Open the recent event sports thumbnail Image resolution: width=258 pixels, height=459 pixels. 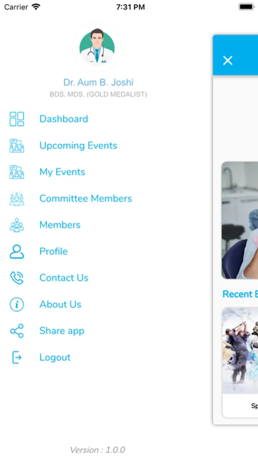click(x=240, y=350)
